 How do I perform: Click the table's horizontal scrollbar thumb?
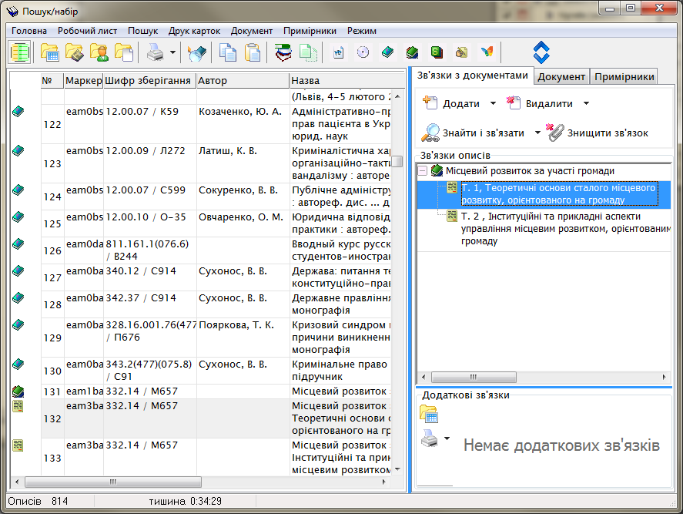coord(113,482)
